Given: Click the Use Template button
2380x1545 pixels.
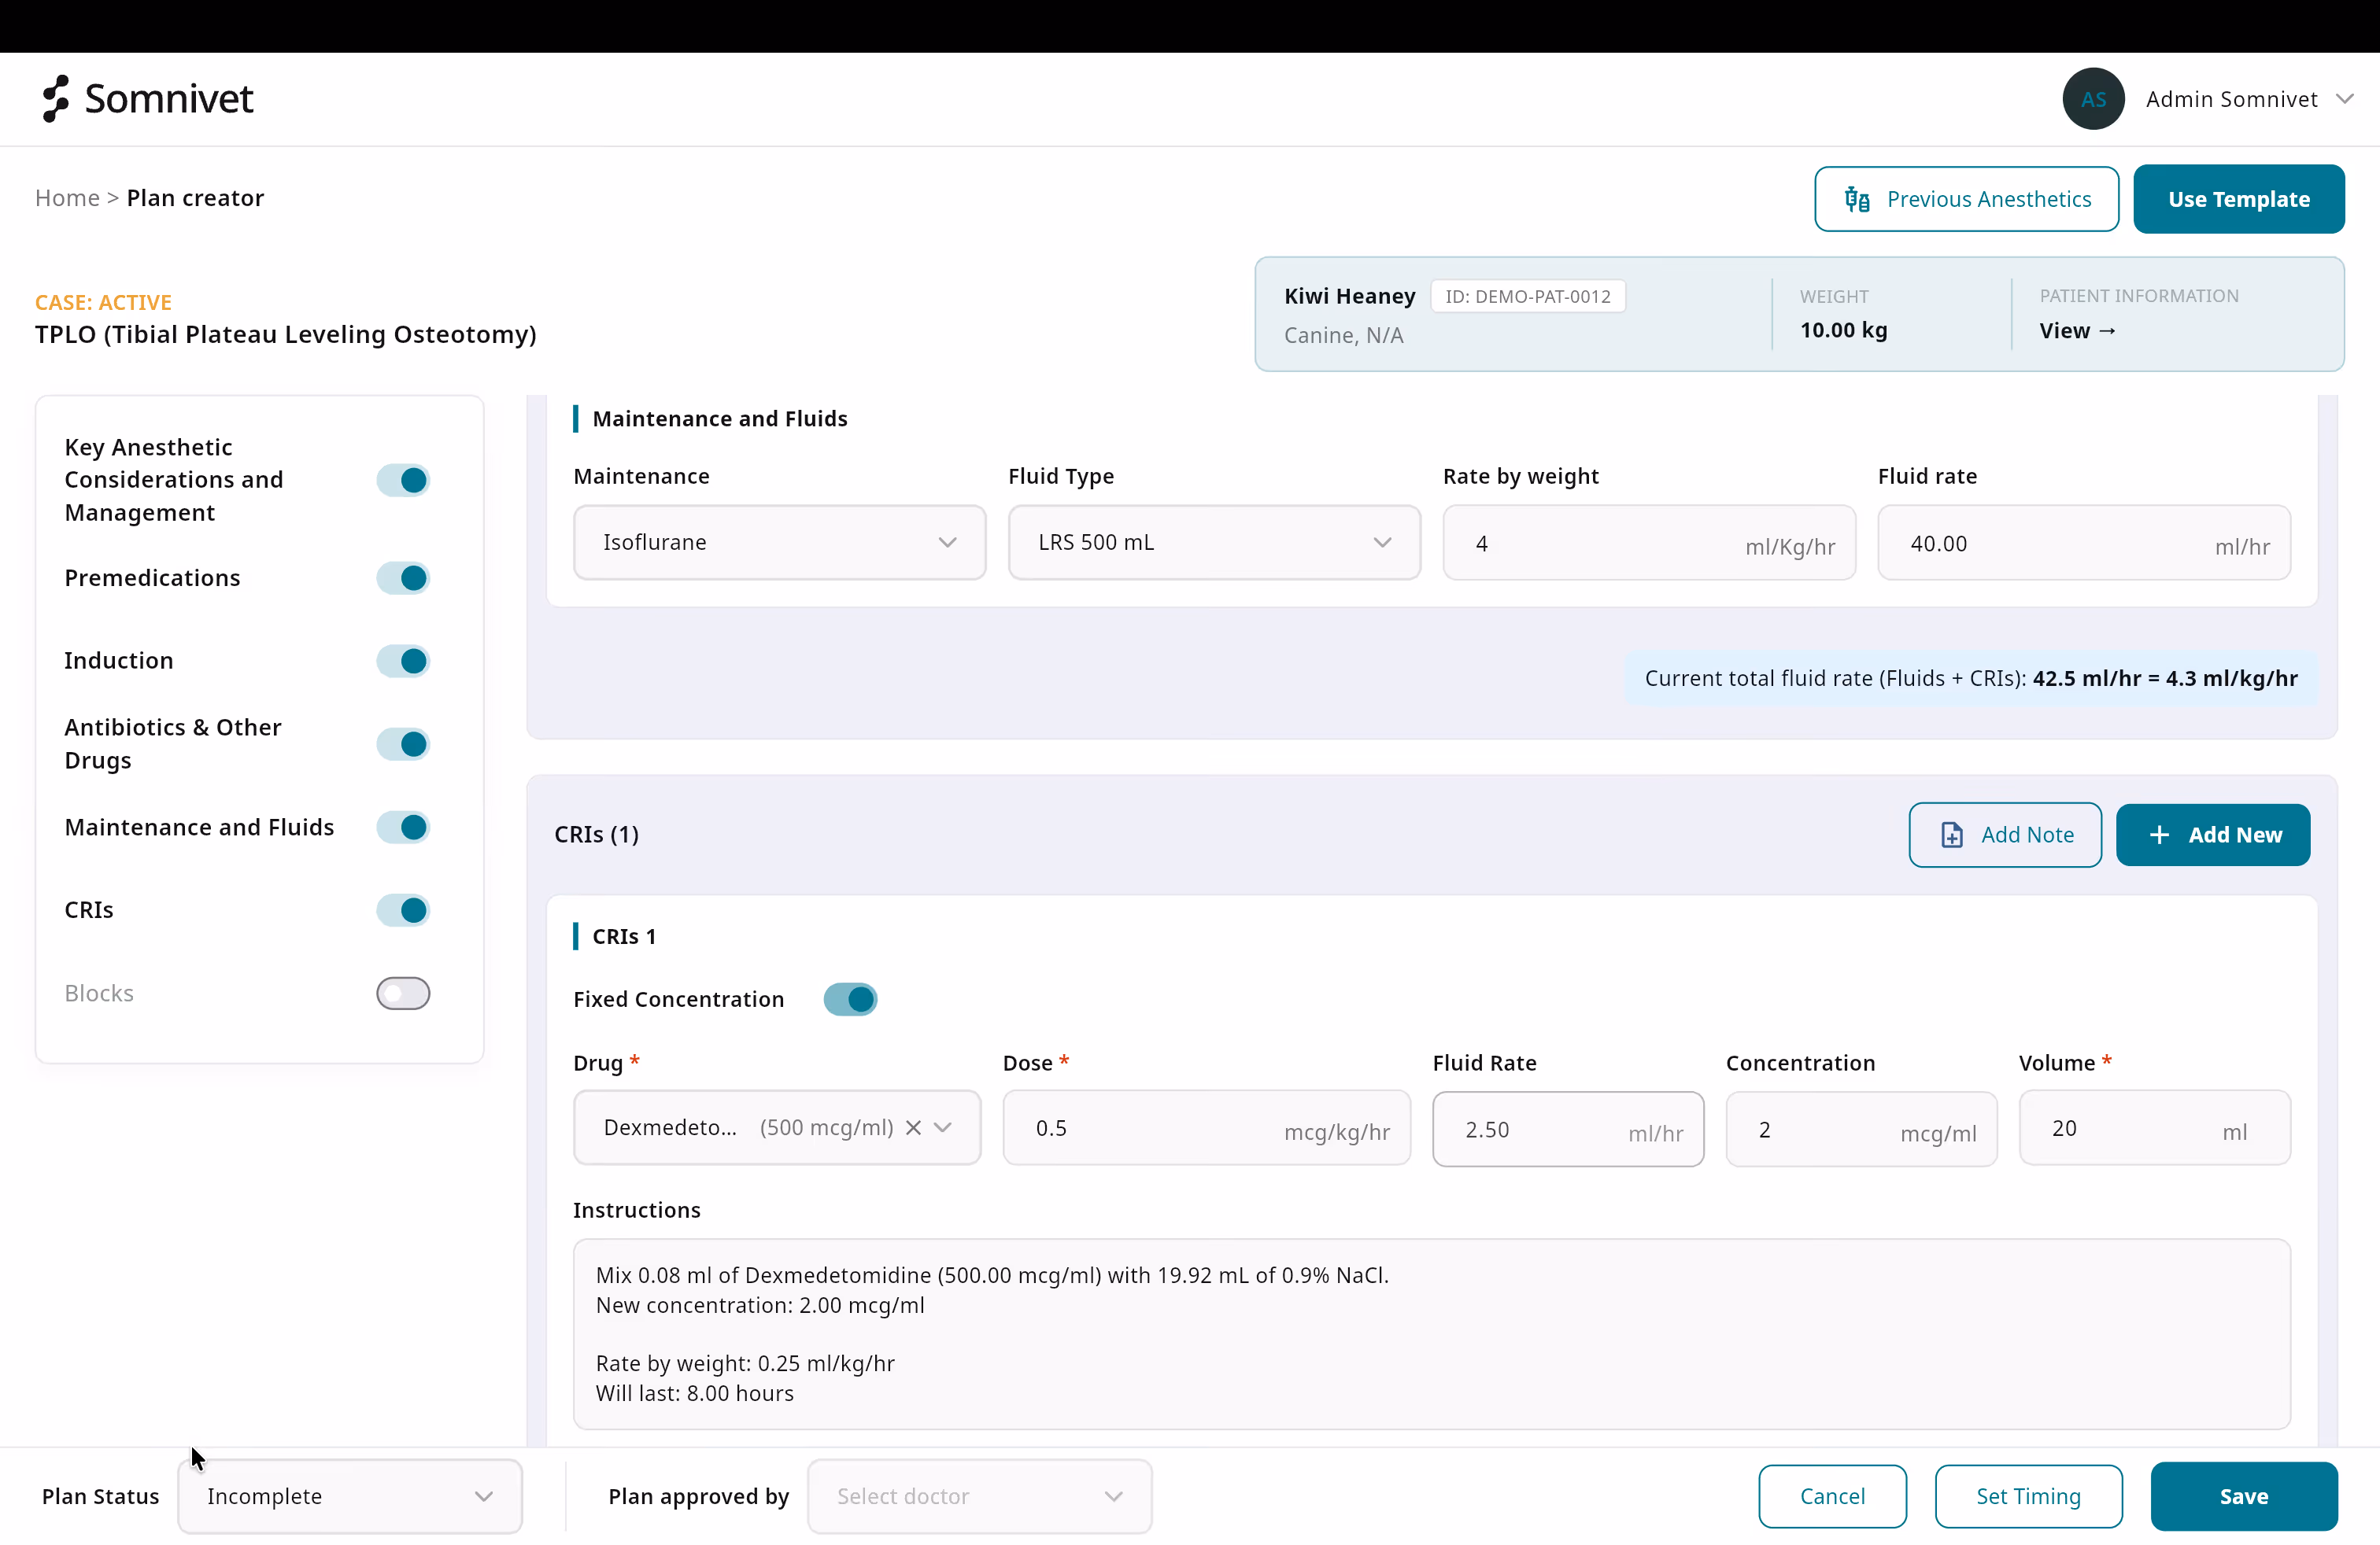Looking at the screenshot, I should [x=2239, y=198].
